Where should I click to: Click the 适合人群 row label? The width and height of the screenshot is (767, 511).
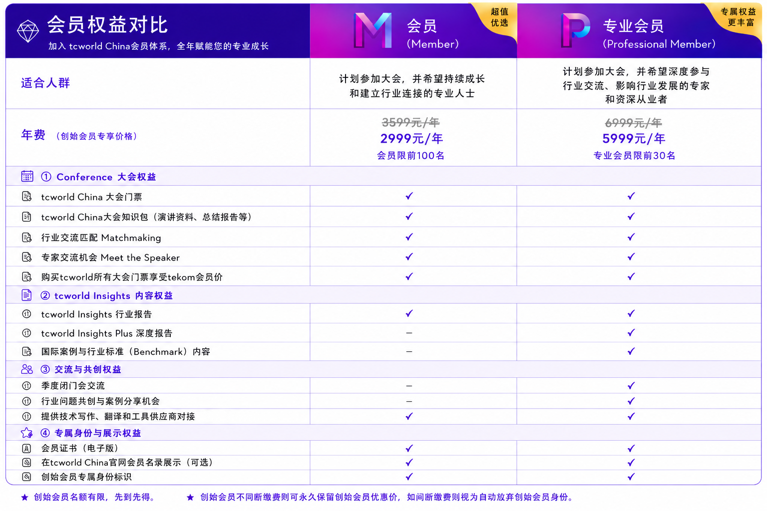(45, 83)
